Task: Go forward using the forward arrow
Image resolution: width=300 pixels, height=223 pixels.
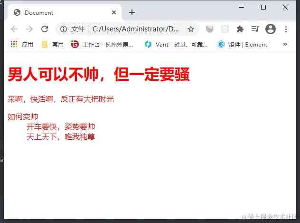Action: click(29, 29)
